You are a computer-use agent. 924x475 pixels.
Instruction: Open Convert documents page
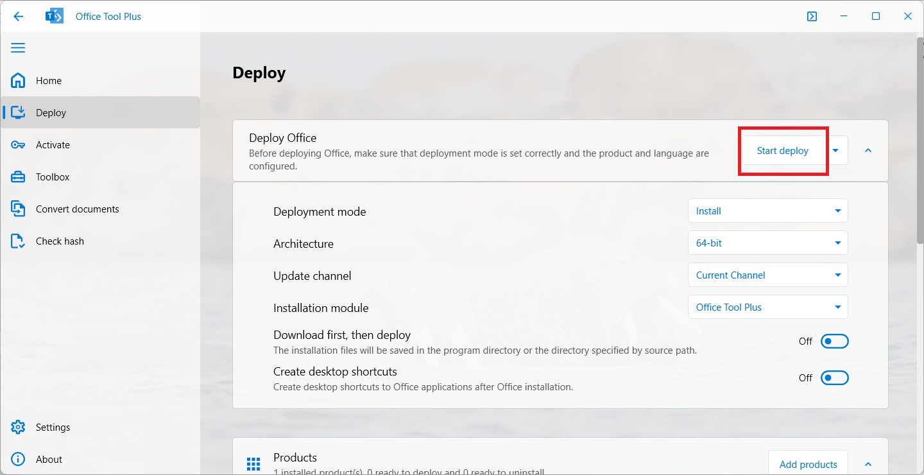(x=100, y=209)
